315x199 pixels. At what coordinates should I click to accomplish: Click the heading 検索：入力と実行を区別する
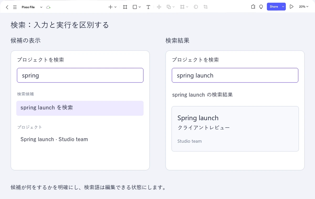tap(60, 25)
